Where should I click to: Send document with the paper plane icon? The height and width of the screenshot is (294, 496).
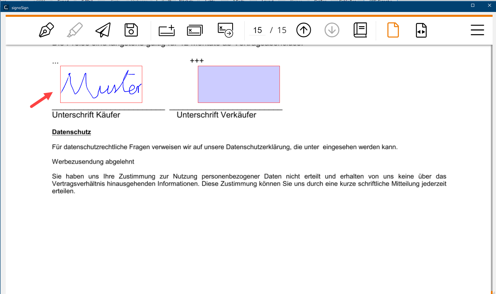(103, 30)
